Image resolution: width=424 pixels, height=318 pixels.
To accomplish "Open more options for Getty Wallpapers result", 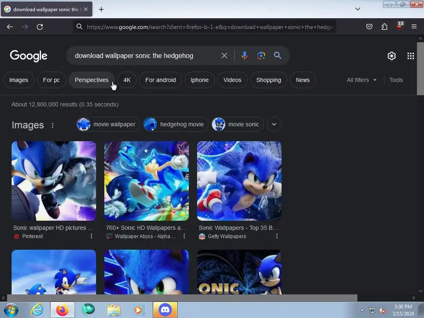I will [x=277, y=236].
